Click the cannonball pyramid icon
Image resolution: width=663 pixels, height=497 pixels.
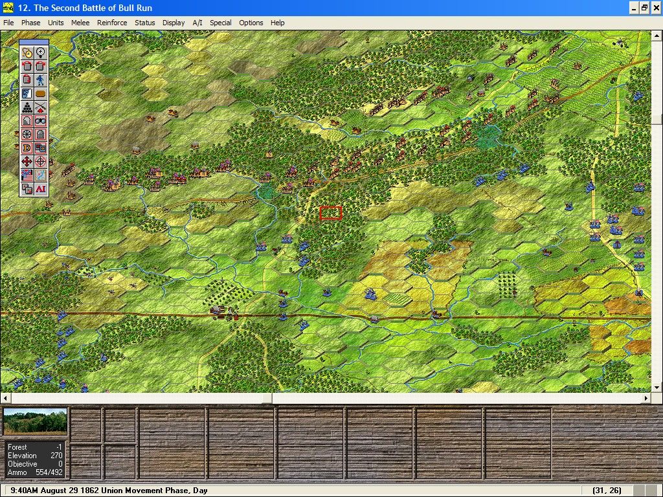coord(27,107)
